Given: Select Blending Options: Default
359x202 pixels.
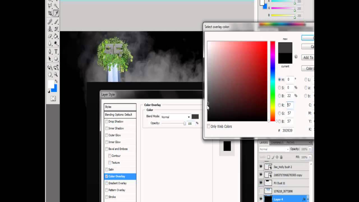Looking at the screenshot, I should click(120, 114).
